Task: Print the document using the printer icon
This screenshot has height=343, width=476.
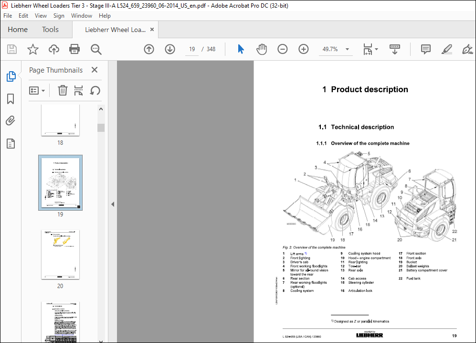Action: pyautogui.click(x=74, y=49)
